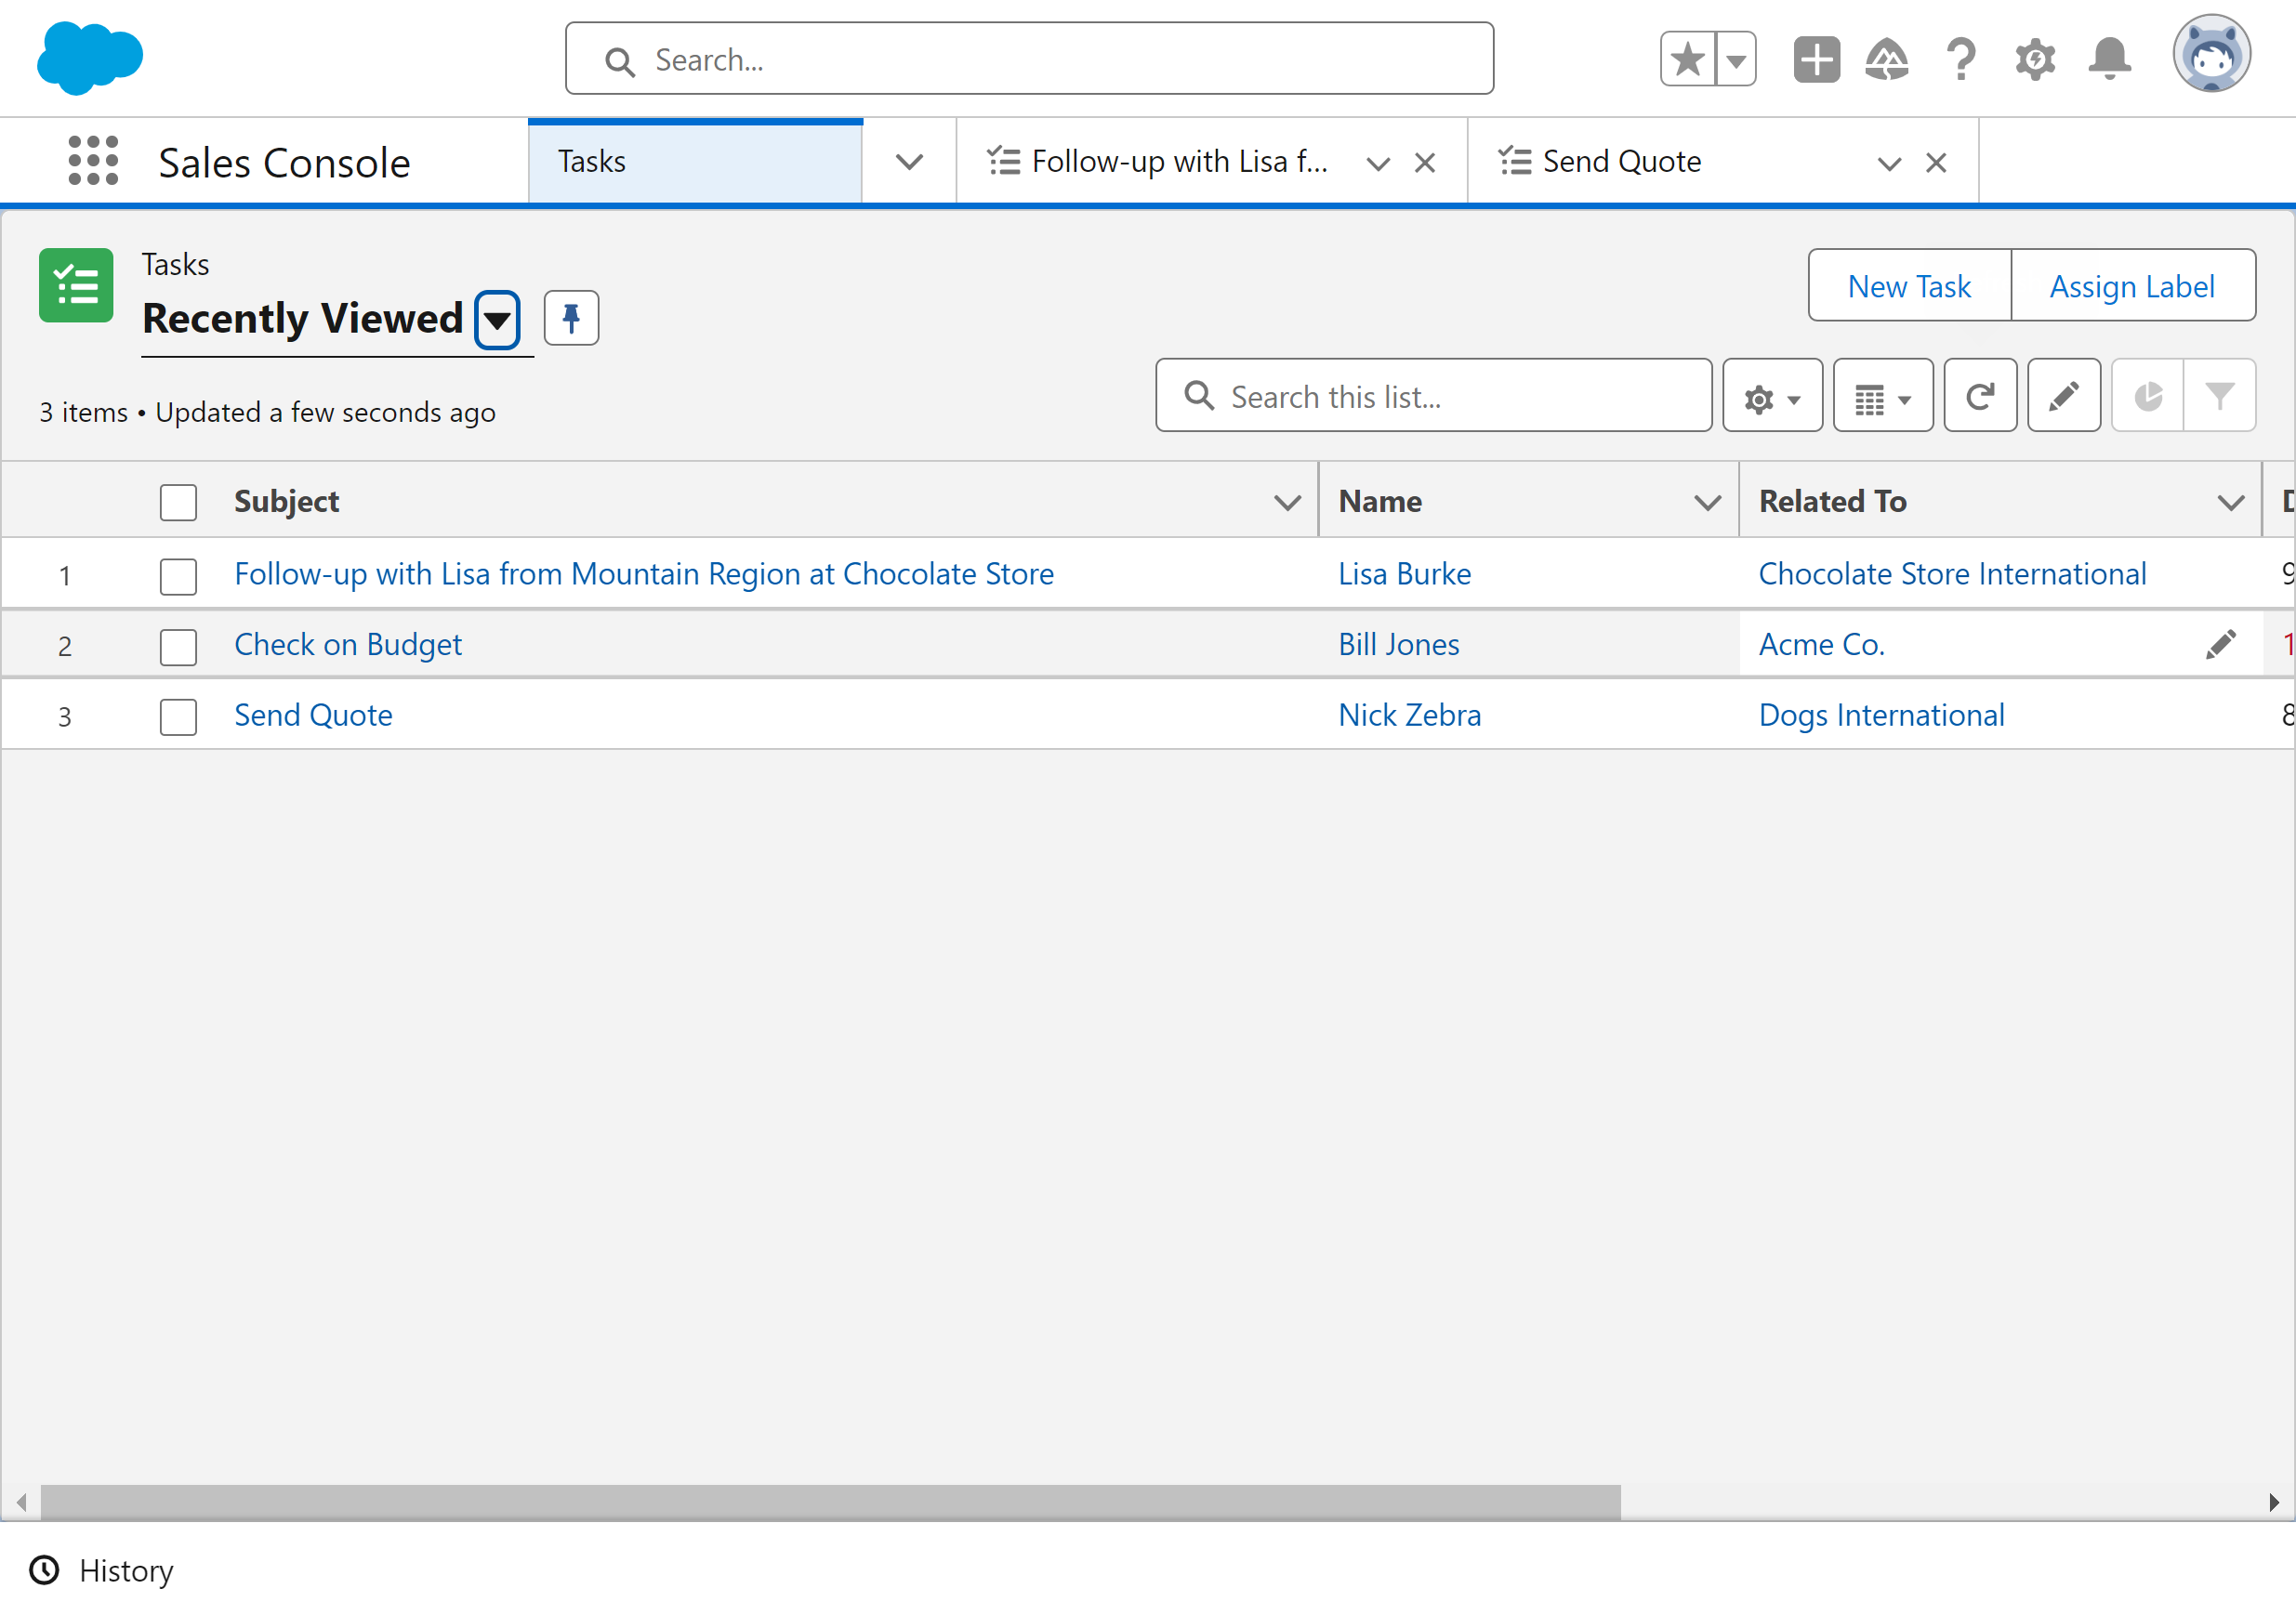This screenshot has height=1615, width=2296.
Task: Open the favorites list dropdown arrow
Action: pos(1736,59)
